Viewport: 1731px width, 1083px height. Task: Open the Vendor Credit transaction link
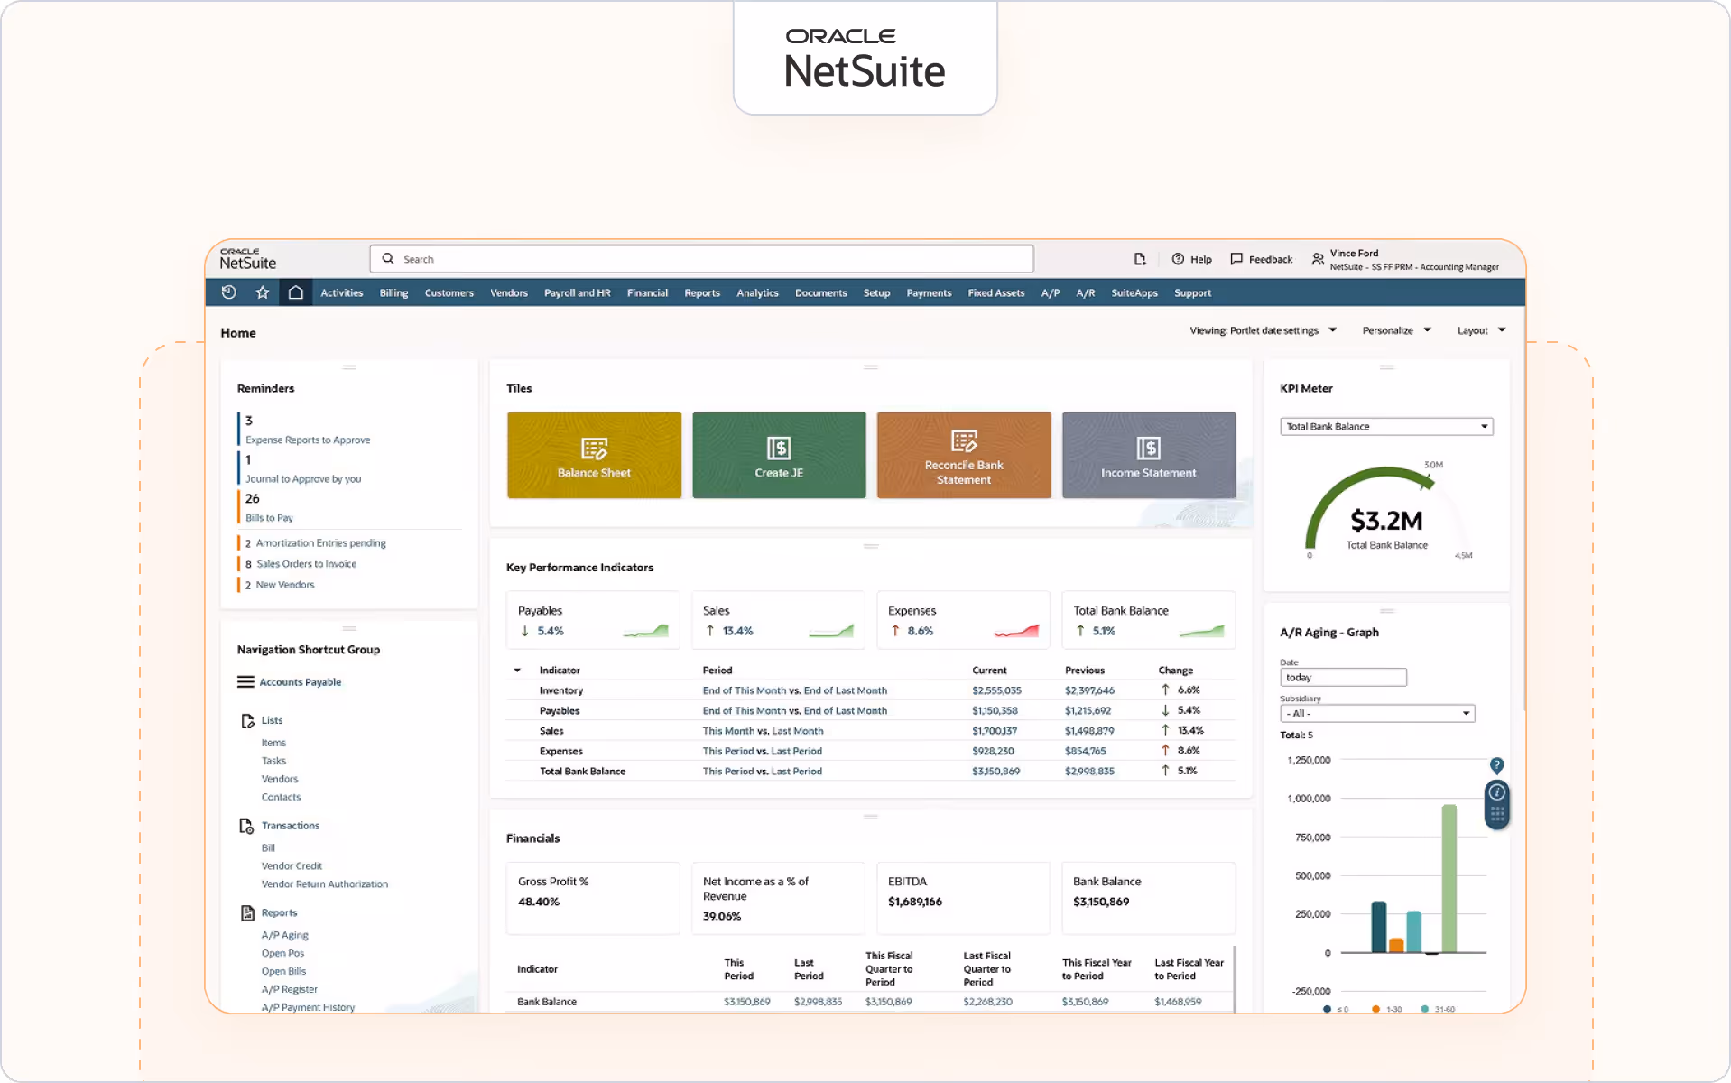coord(292,866)
